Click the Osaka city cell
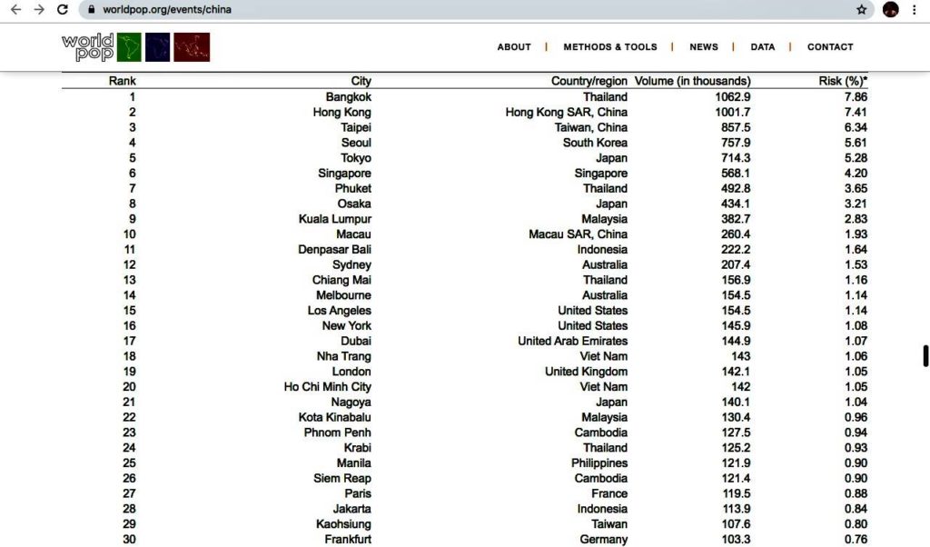This screenshot has width=930, height=547. click(x=354, y=204)
